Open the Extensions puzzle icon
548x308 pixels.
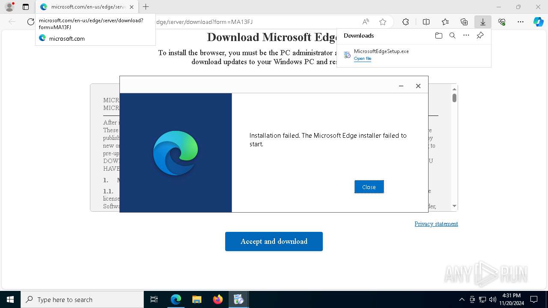click(405, 22)
